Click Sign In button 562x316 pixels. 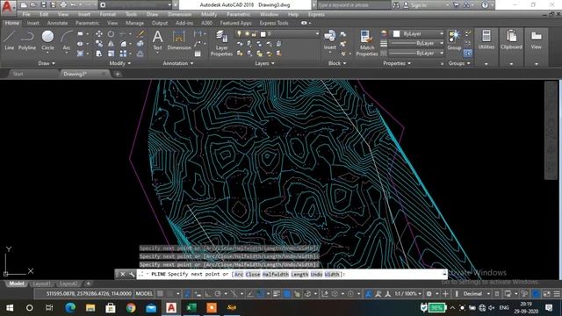[x=418, y=5]
